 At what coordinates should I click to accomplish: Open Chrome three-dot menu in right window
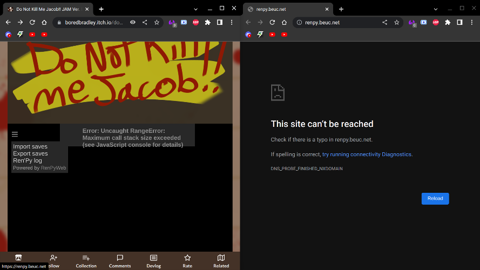472,22
